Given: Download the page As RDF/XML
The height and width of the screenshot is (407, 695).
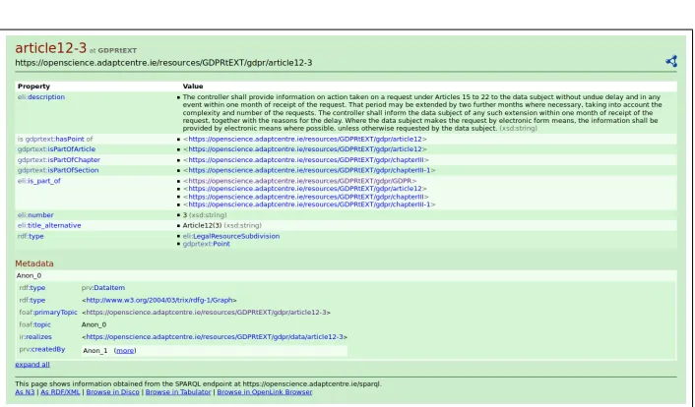Looking at the screenshot, I should [x=60, y=392].
